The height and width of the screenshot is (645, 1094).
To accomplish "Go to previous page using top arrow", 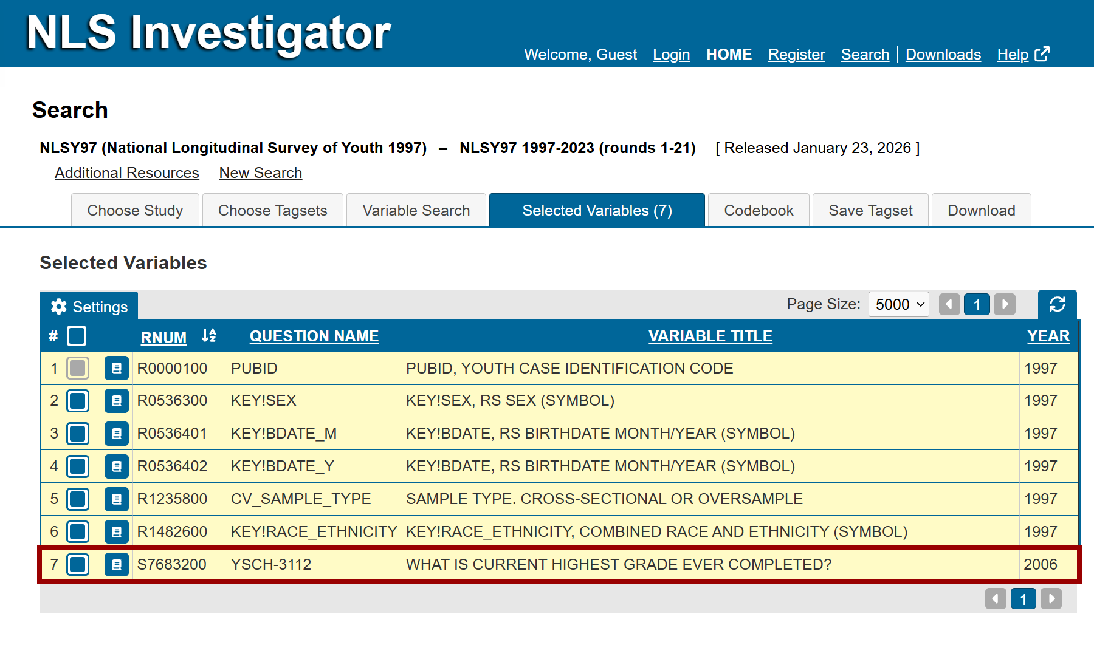I will point(949,304).
